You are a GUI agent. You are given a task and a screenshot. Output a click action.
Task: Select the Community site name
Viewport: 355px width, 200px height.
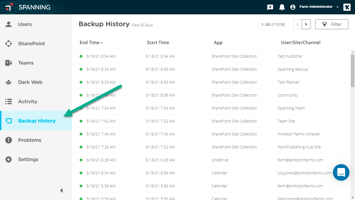point(288,95)
